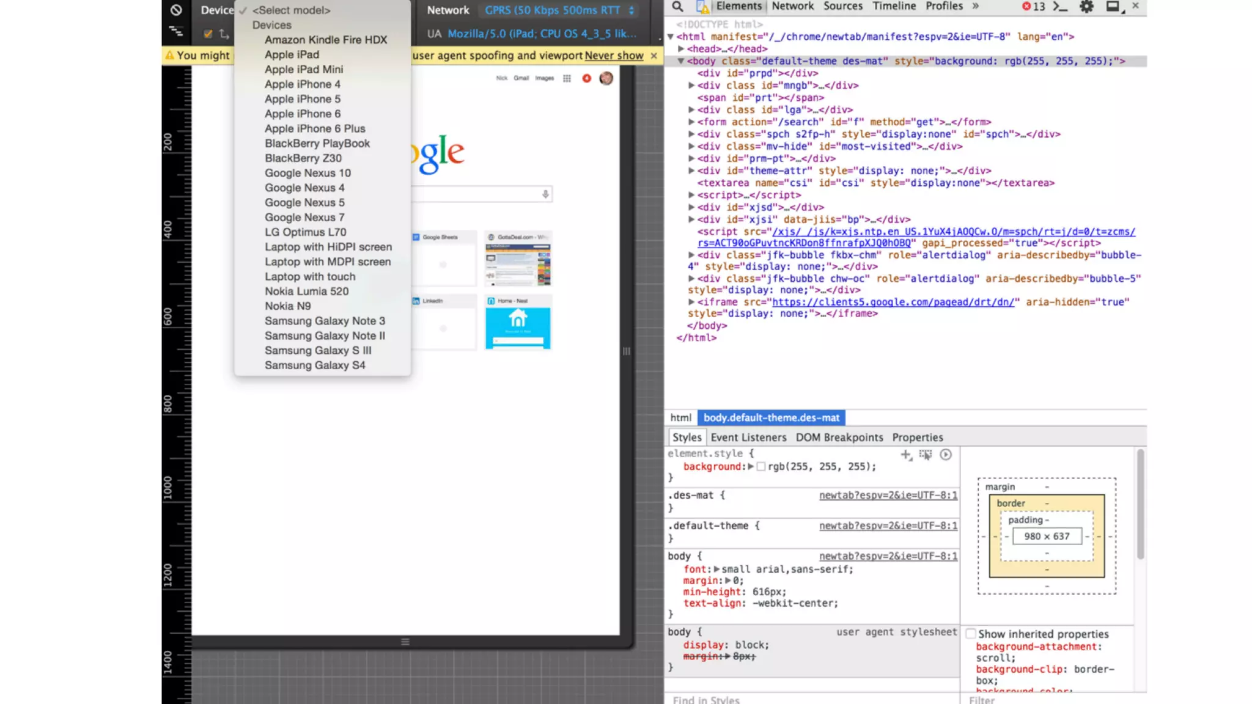This screenshot has width=1252, height=704.
Task: Switch to the Timeline tab
Action: pos(894,6)
